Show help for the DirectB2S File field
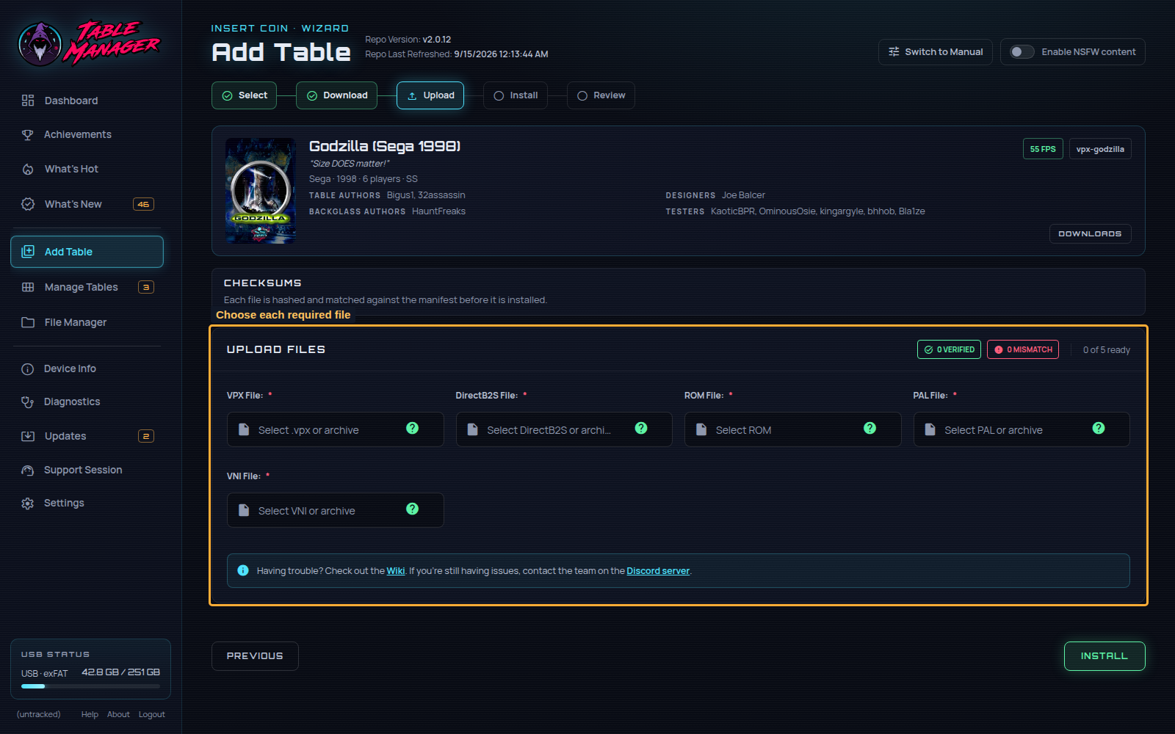The height and width of the screenshot is (734, 1175). coord(641,428)
